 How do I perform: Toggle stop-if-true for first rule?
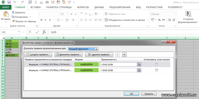[x=156, y=64]
